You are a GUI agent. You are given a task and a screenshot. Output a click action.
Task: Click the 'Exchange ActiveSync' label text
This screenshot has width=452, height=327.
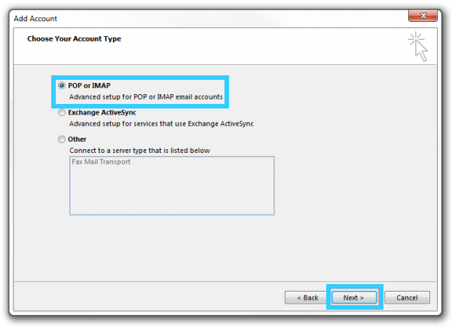102,113
